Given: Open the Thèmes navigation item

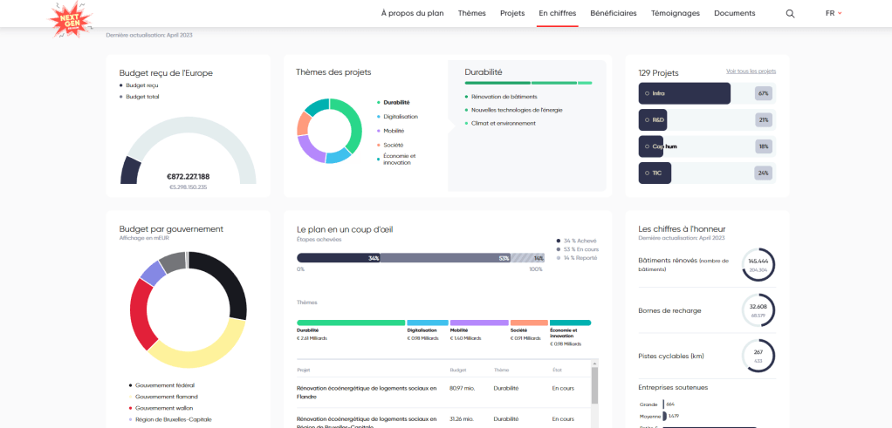Looking at the screenshot, I should coord(471,13).
